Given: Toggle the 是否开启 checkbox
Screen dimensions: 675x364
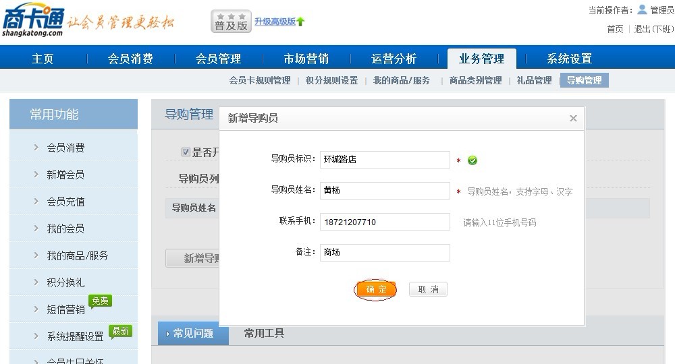Looking at the screenshot, I should pyautogui.click(x=186, y=152).
